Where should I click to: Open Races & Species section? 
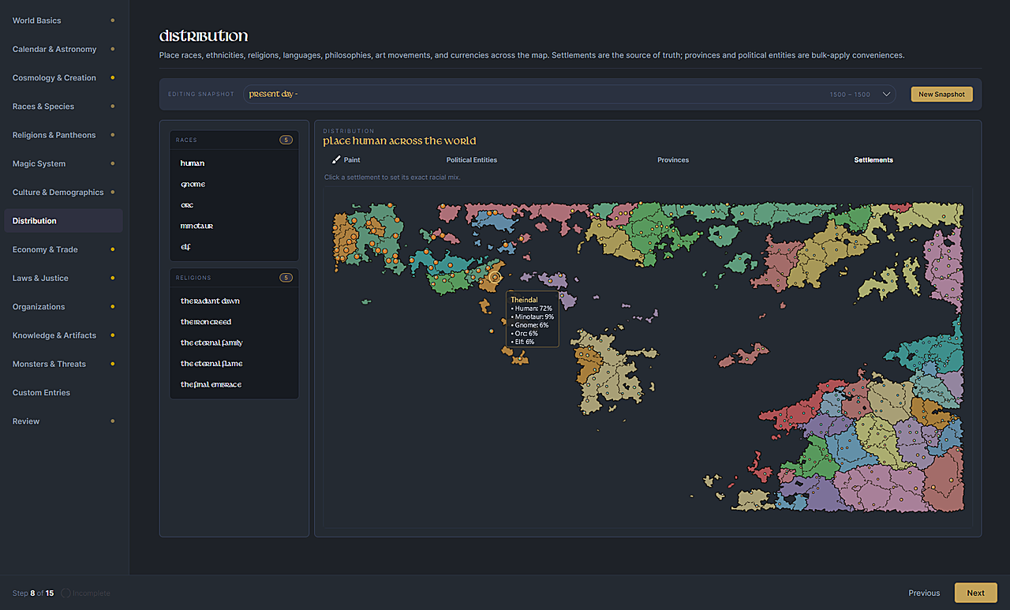(x=63, y=107)
